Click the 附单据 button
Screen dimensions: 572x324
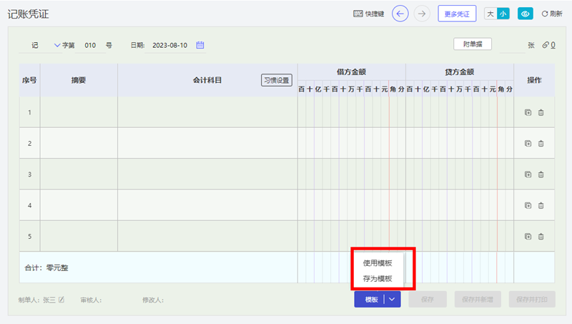473,44
